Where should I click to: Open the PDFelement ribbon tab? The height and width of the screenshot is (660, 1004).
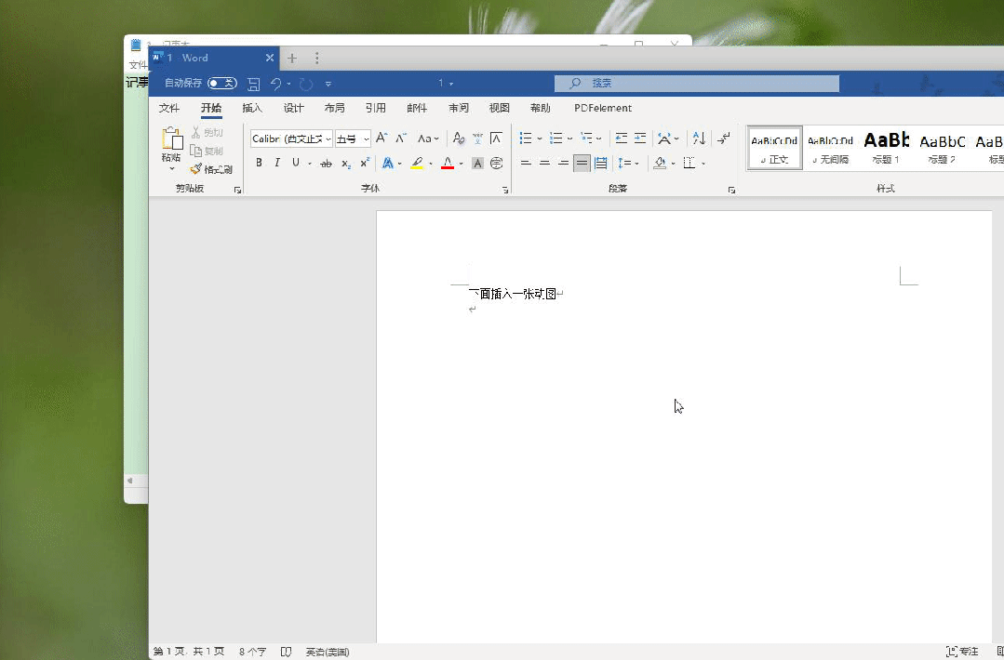point(603,108)
